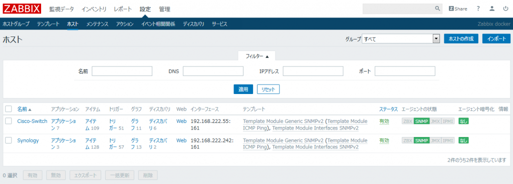Click 適用 filter button

click(x=243, y=89)
